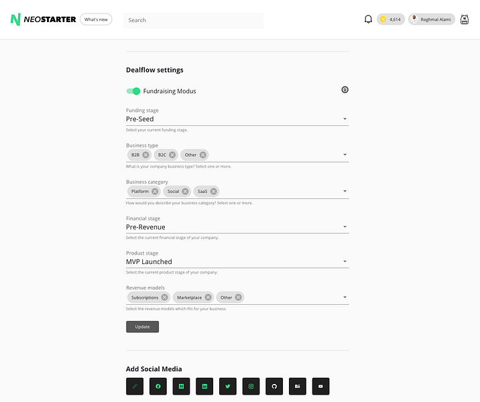Expand the Revenue models dropdown arrow
Image resolution: width=480 pixels, height=402 pixels.
[x=345, y=297]
